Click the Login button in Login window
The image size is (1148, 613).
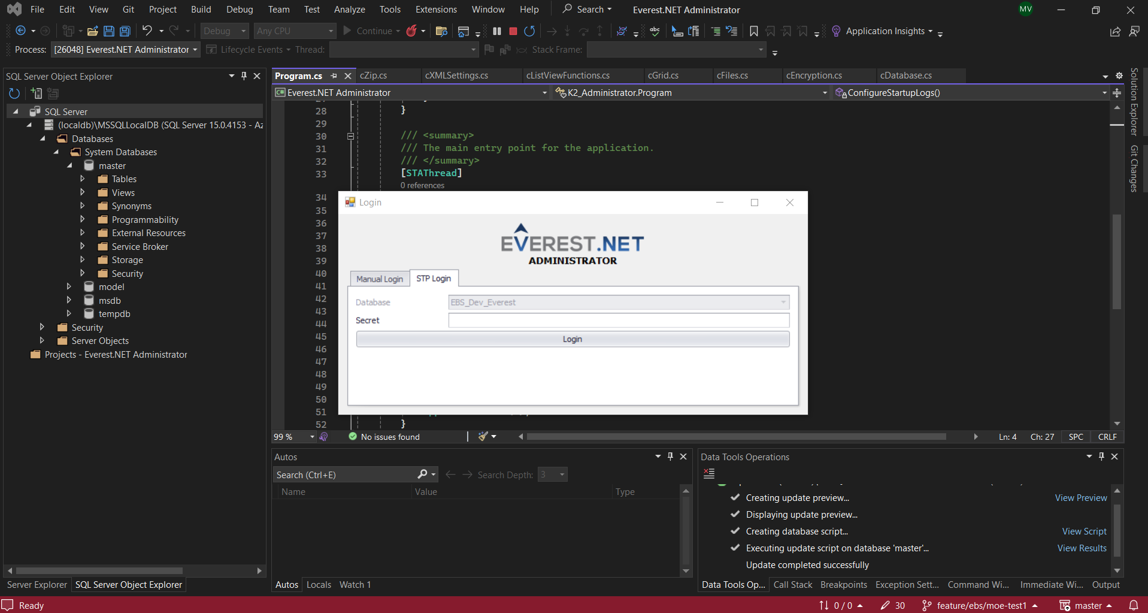(573, 339)
